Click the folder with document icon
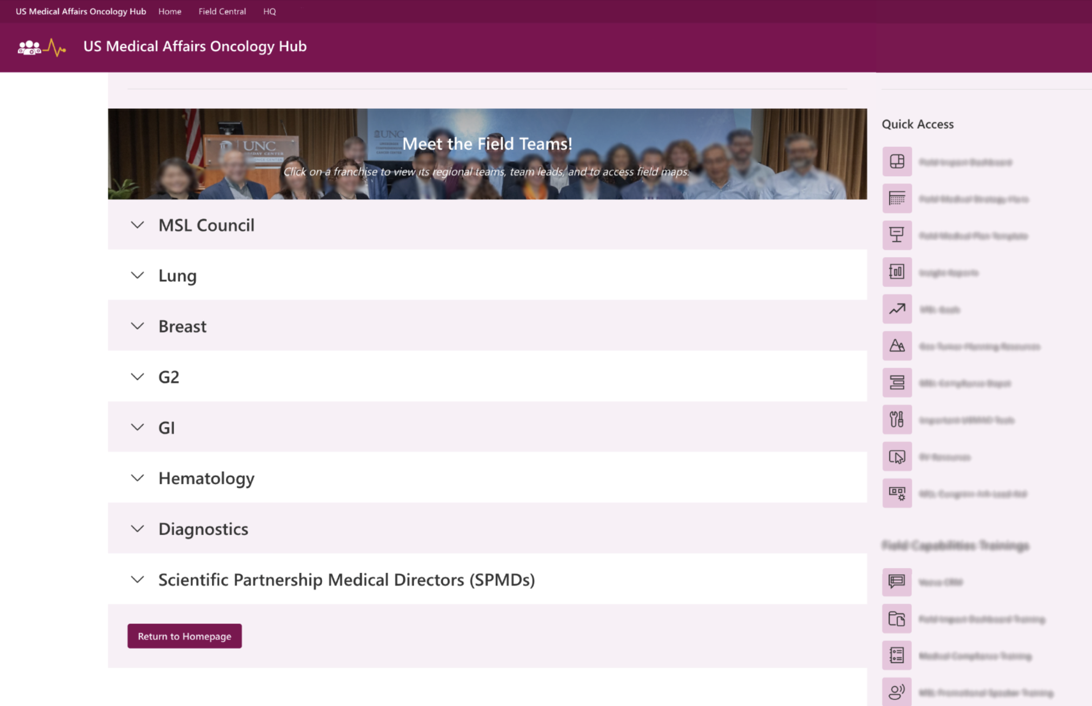1092x706 pixels. 897,618
